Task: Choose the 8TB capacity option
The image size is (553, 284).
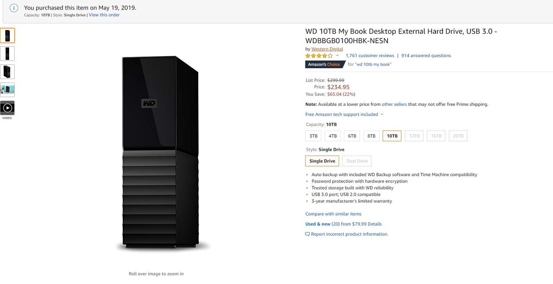Action: click(x=371, y=136)
